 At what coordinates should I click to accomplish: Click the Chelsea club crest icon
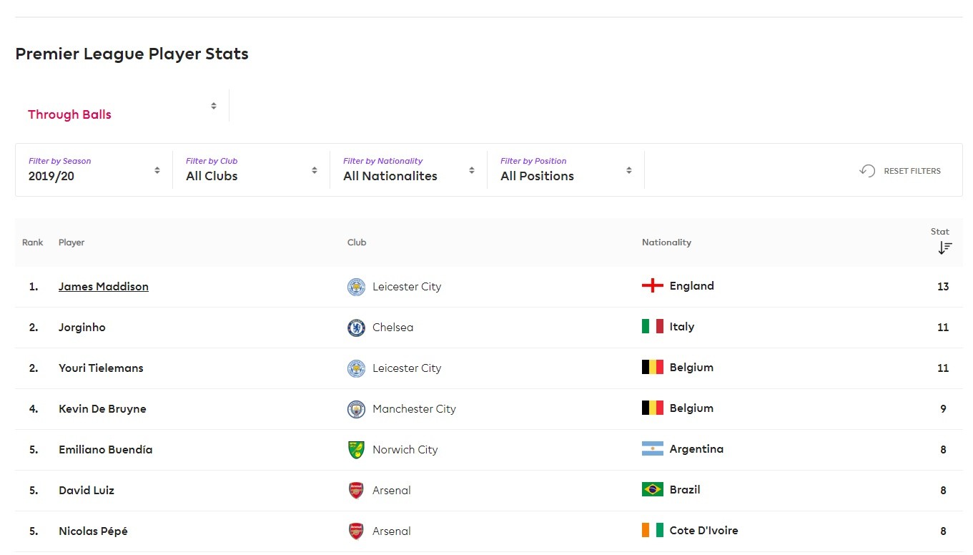click(356, 328)
